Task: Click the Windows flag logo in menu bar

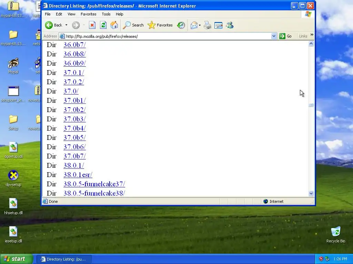Action: pos(308,14)
